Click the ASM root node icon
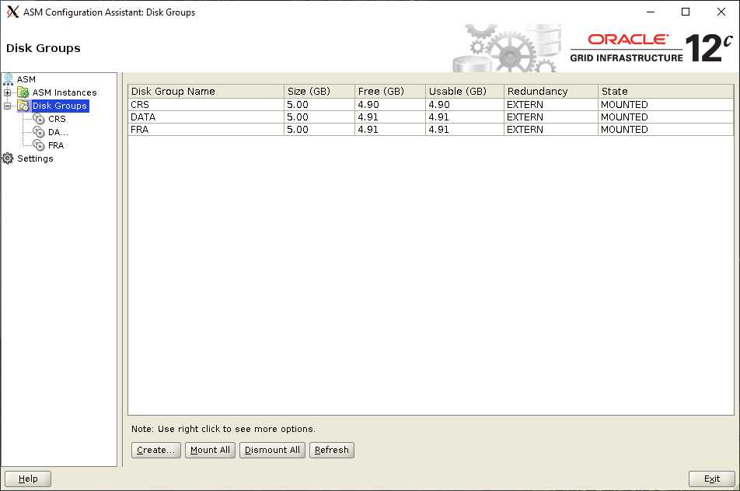Screen dimensions: 740x491 click(9, 78)
